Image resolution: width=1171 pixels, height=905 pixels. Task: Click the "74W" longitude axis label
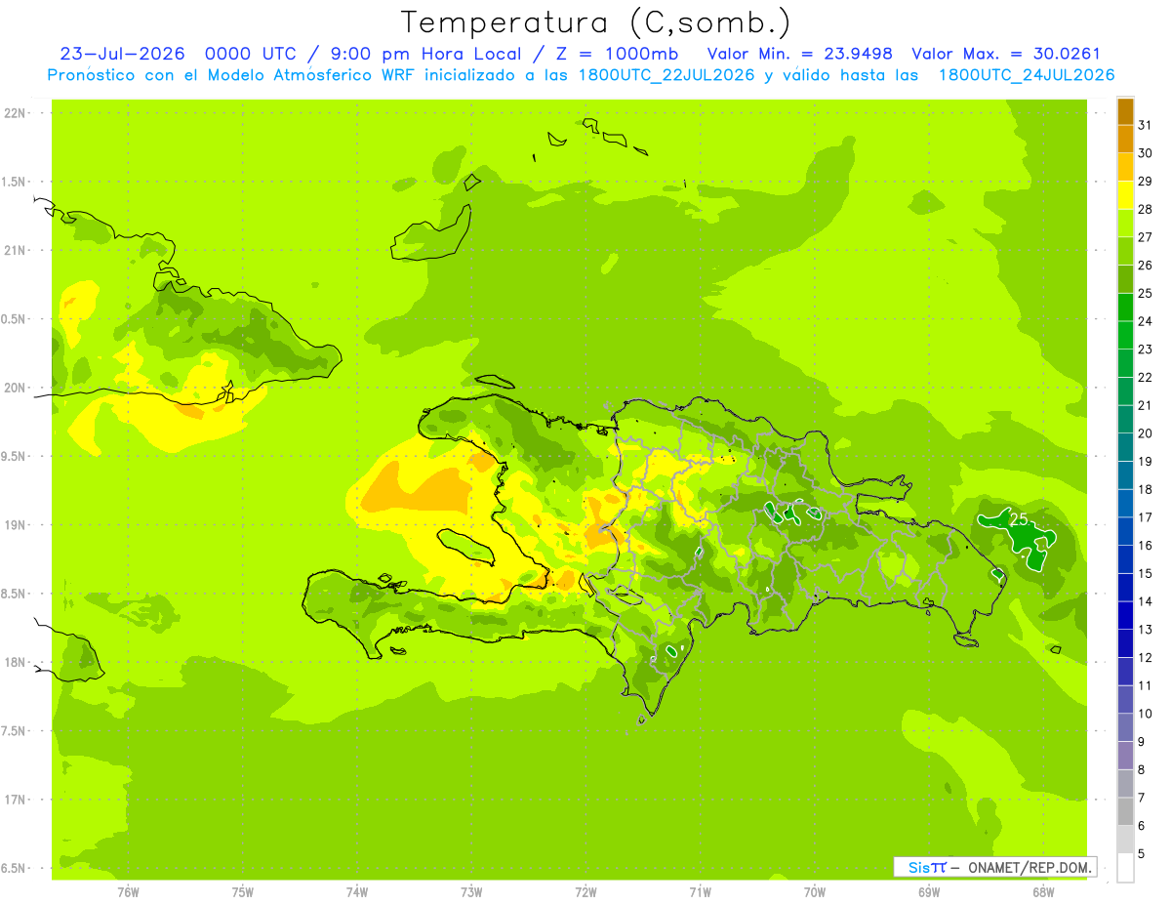pyautogui.click(x=357, y=892)
